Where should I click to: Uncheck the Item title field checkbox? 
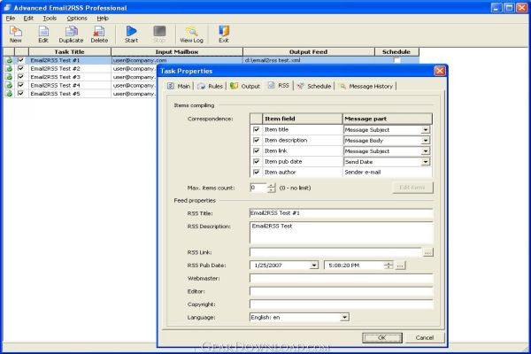257,129
